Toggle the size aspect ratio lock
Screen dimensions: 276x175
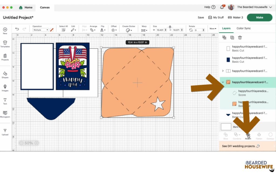(x=170, y=27)
